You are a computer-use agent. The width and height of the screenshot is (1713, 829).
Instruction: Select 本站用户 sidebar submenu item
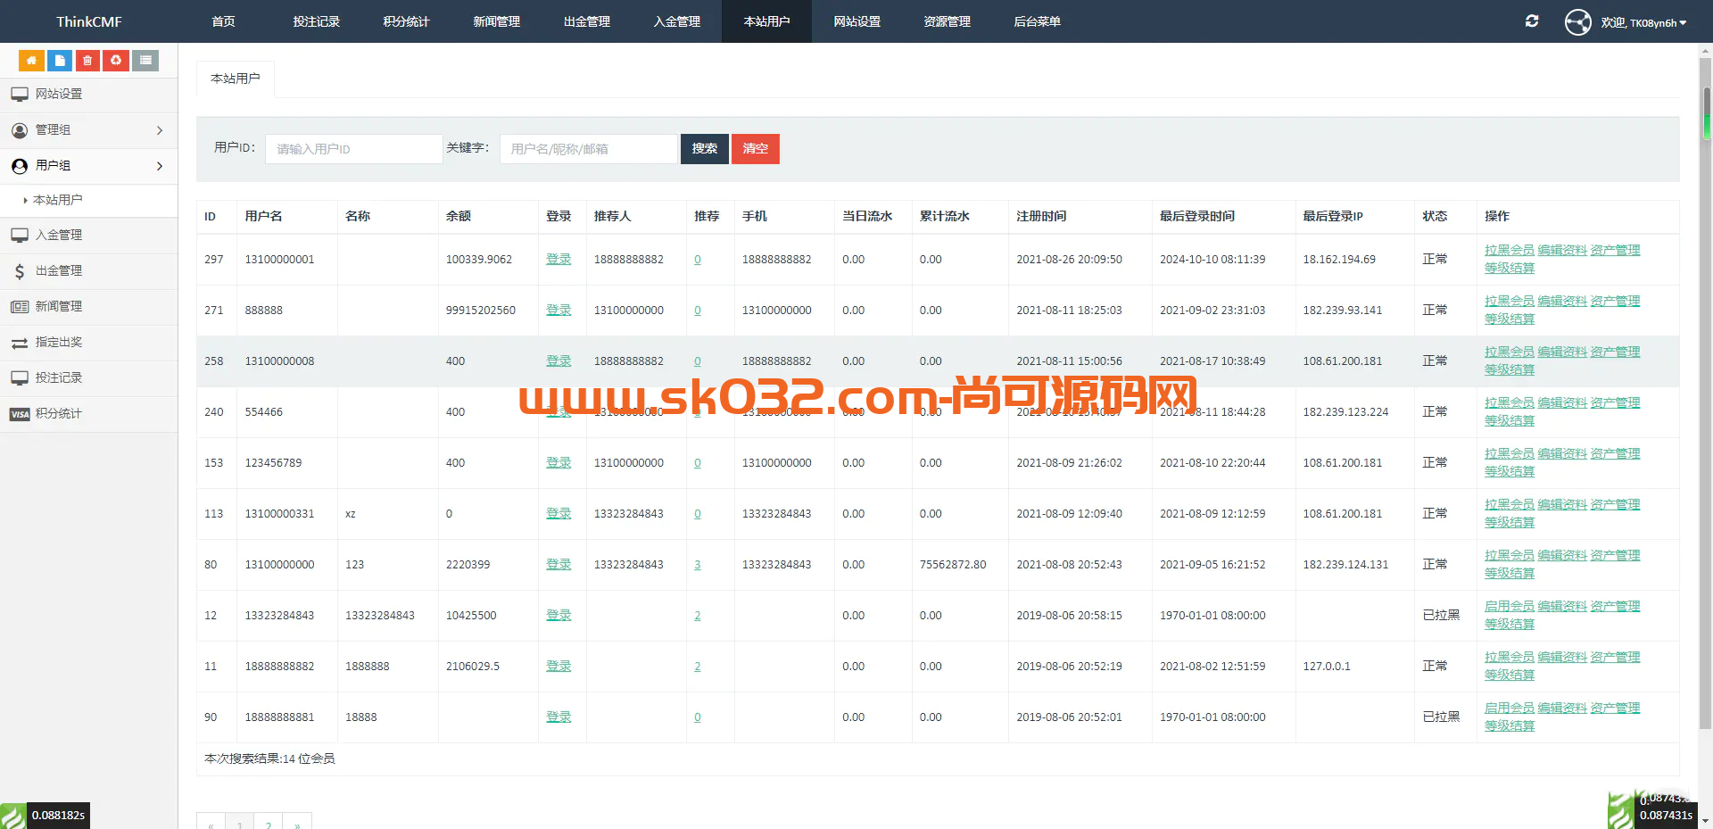click(x=57, y=200)
